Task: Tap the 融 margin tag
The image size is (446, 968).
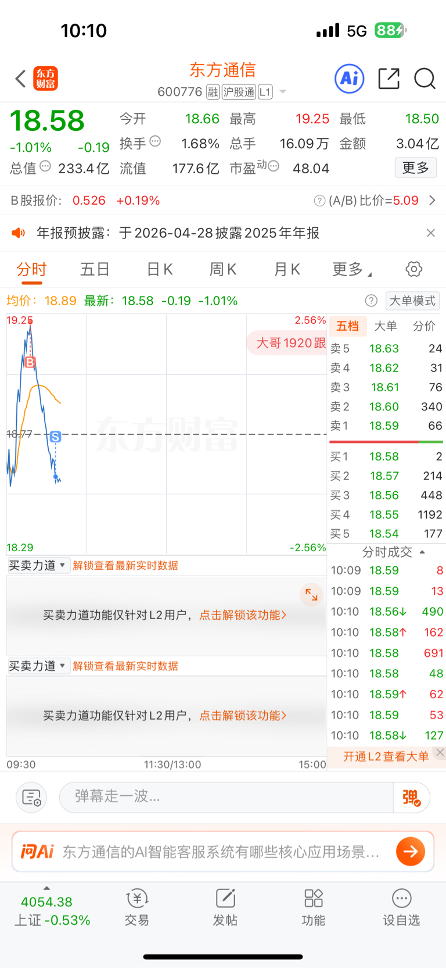Action: click(x=213, y=92)
